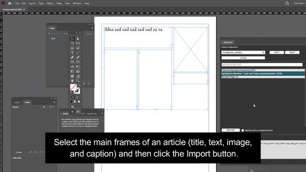Select the Rectangle Frame tool

[x=72, y=62]
